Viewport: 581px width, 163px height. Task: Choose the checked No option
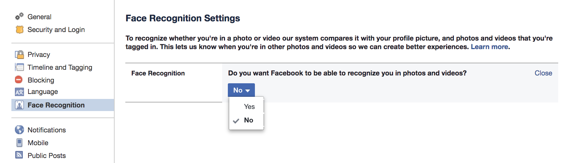(248, 120)
